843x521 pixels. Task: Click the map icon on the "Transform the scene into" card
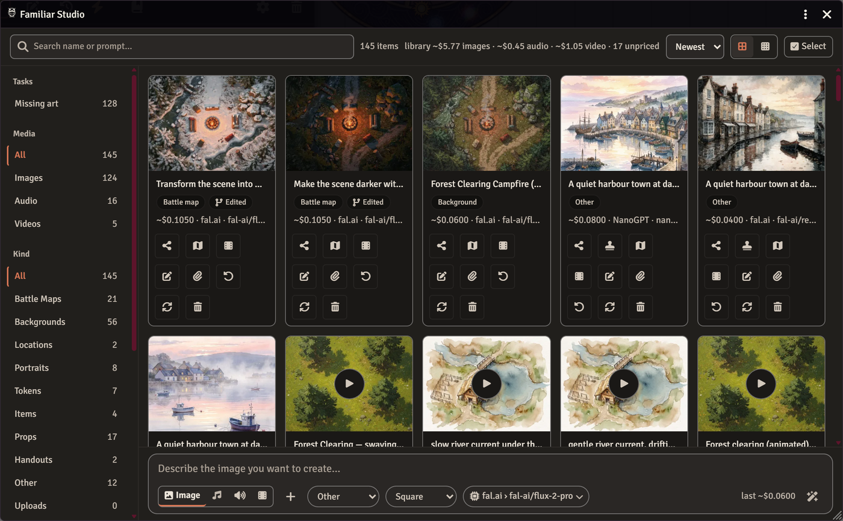(x=198, y=245)
